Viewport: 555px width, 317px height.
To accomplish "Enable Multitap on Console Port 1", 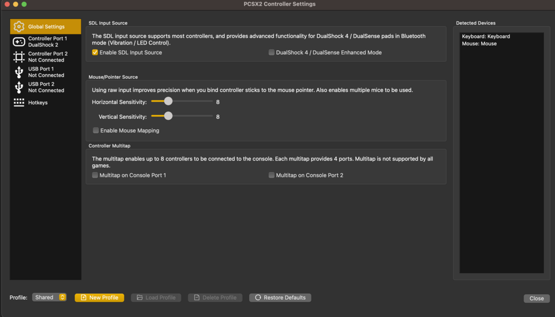I will [95, 175].
